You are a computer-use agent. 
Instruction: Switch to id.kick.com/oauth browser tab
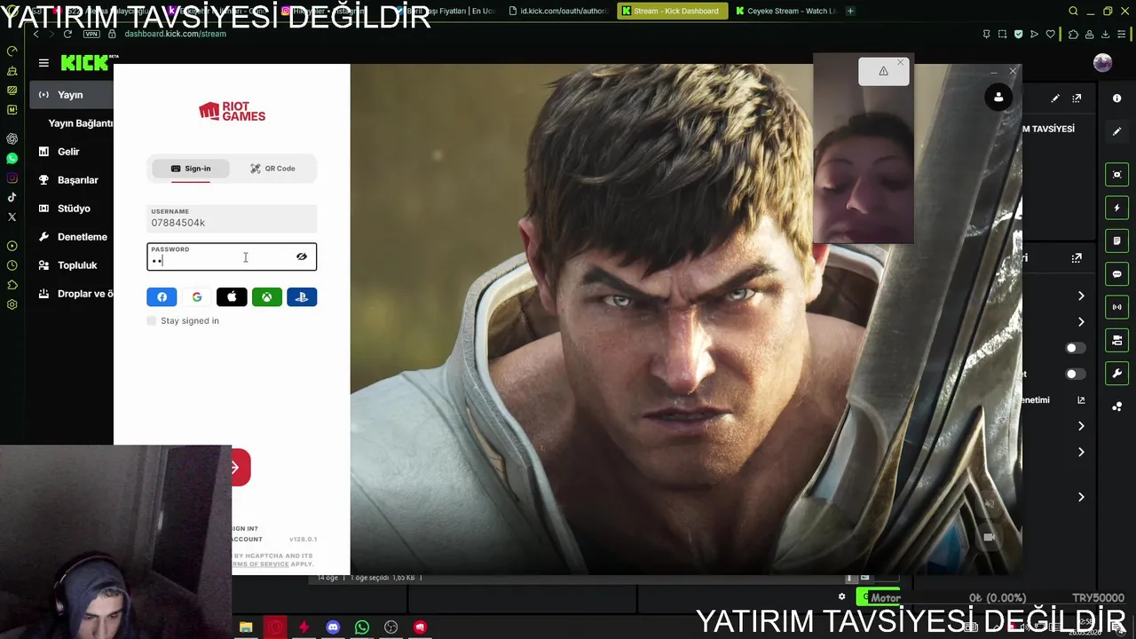point(558,11)
